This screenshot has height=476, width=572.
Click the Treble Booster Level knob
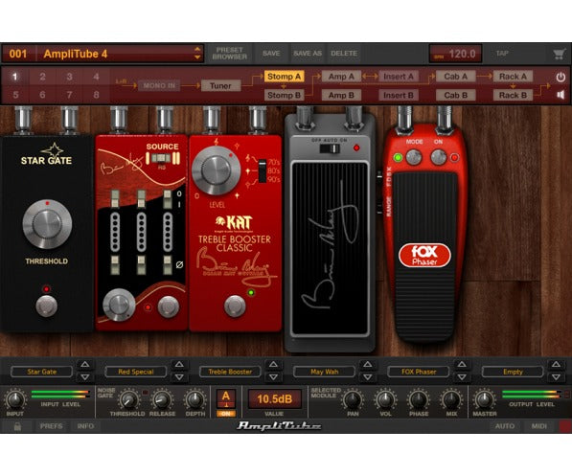pyautogui.click(x=216, y=170)
